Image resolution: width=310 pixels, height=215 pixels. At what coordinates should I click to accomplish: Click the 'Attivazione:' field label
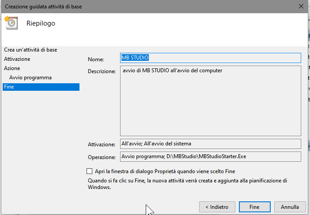[102, 145]
